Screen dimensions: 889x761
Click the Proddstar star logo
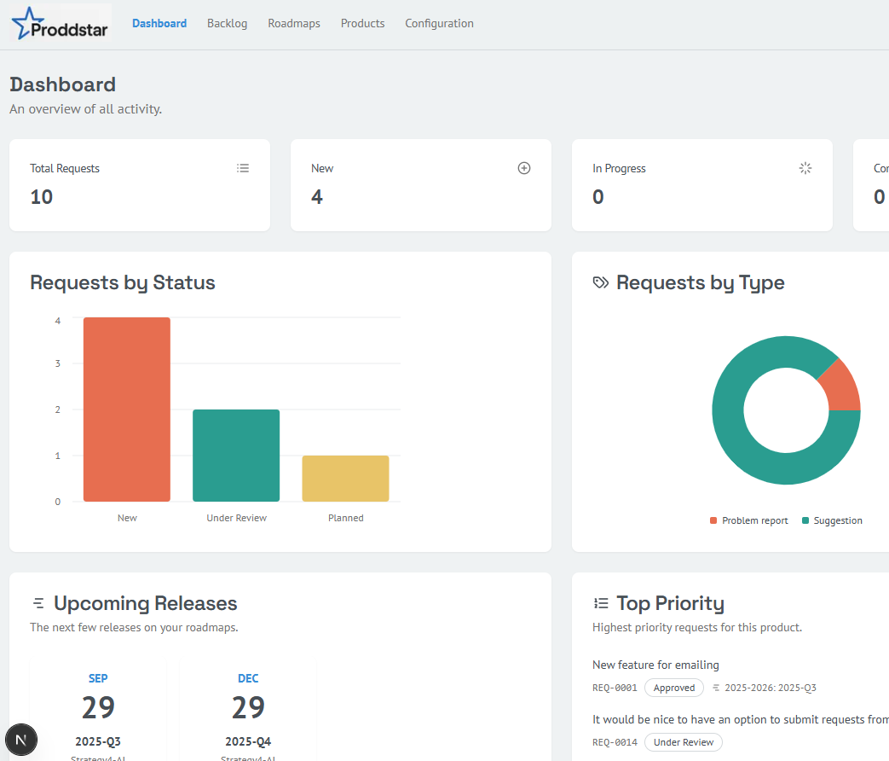[26, 22]
